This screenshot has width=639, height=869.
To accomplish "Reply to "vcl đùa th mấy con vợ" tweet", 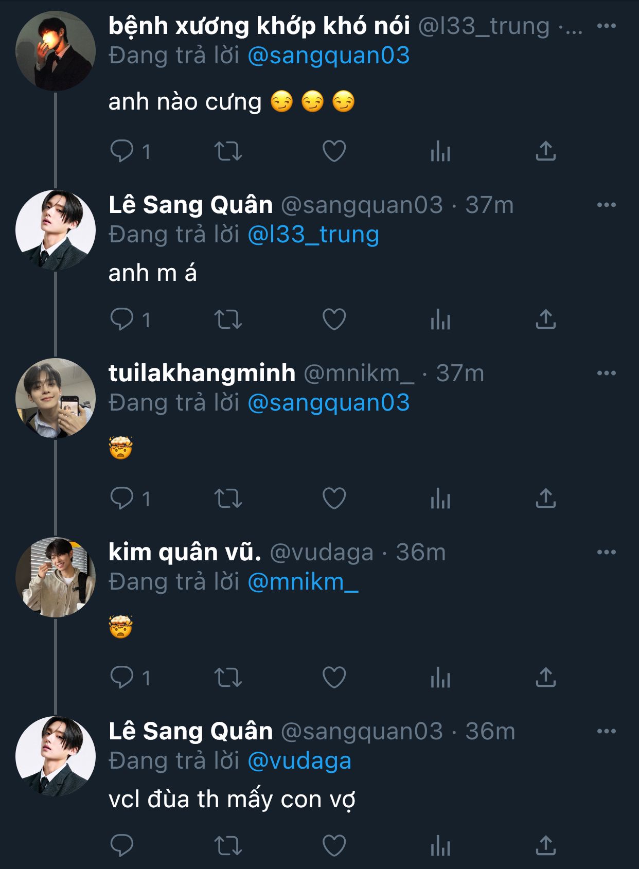I will [x=122, y=845].
